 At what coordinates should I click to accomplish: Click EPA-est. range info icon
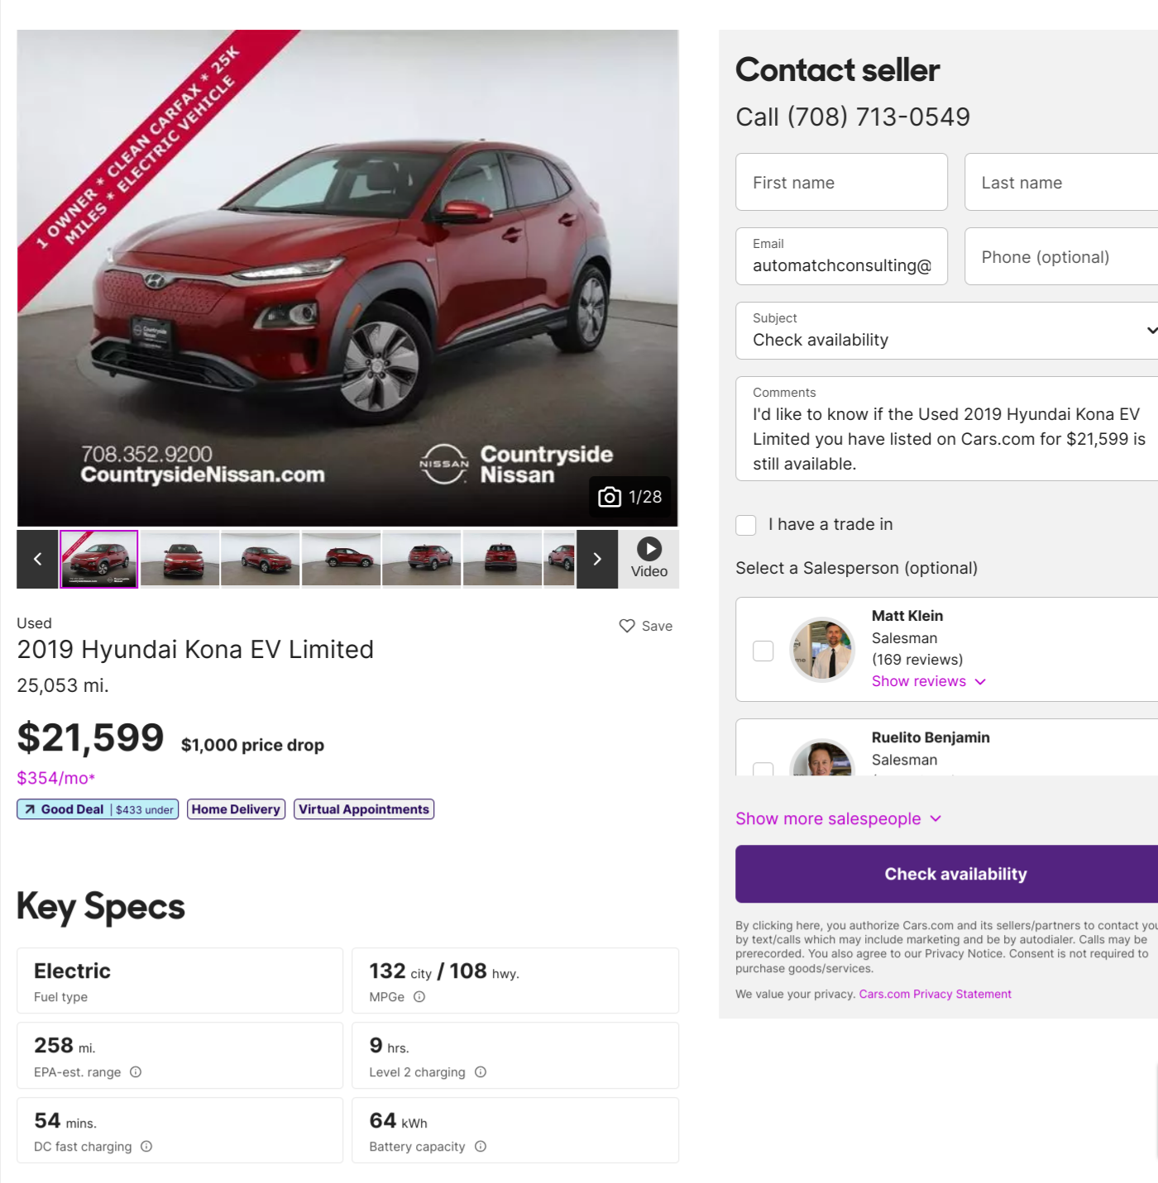click(136, 1072)
